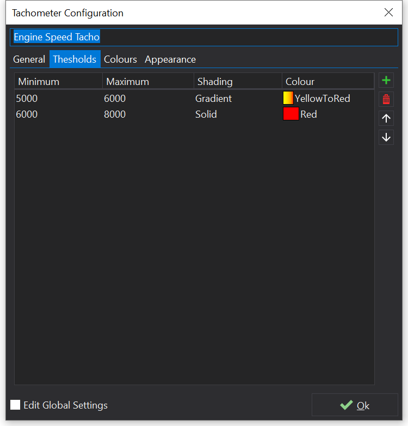Open the Appearance tab
This screenshot has width=408, height=426.
(x=170, y=59)
